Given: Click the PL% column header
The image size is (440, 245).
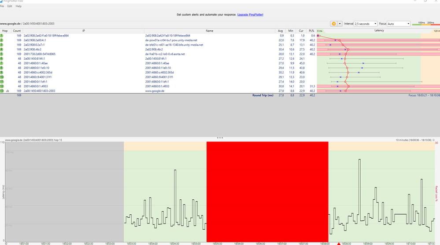Looking at the screenshot, I should 311,31.
